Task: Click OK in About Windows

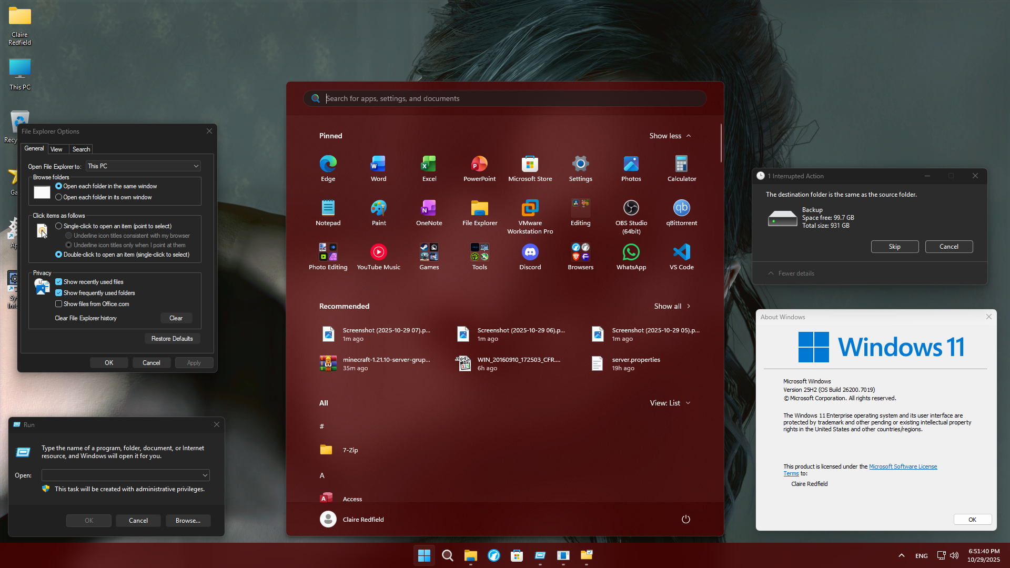Action: pyautogui.click(x=972, y=520)
